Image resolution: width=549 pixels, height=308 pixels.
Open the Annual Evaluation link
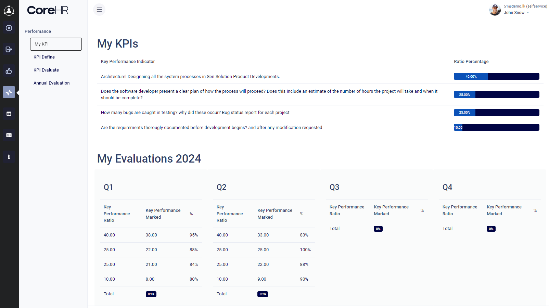click(x=52, y=83)
